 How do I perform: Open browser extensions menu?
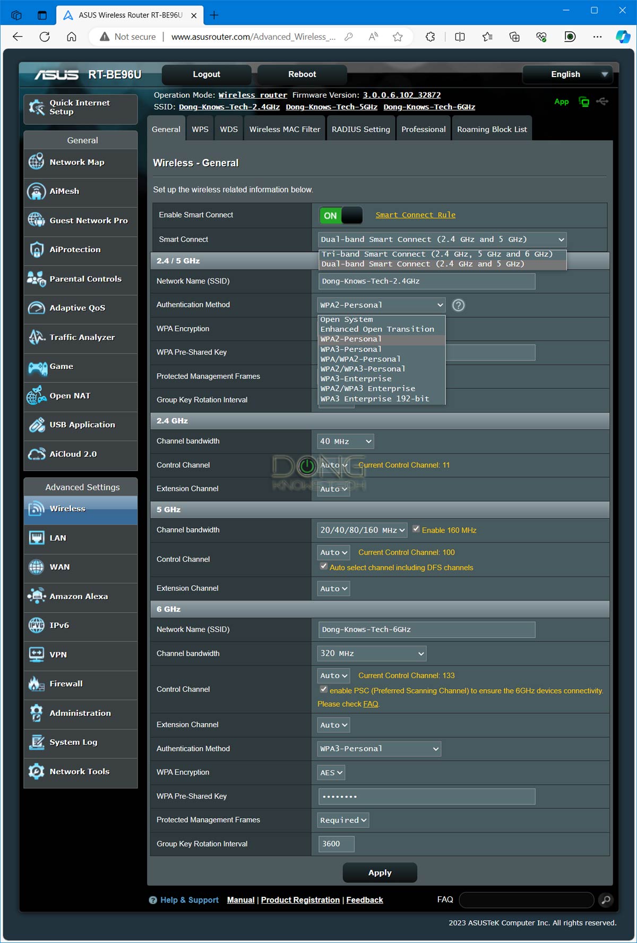431,37
